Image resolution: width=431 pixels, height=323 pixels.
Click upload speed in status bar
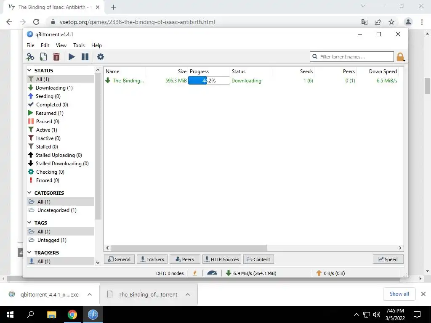click(330, 273)
